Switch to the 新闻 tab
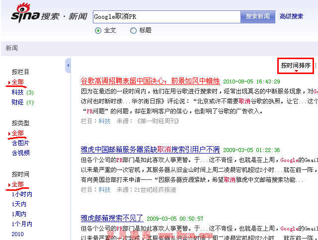Screen dimensions: 318x240 coord(11,48)
